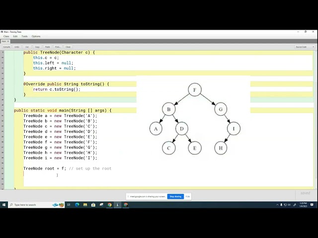
Task: Switch to the BlueJ taskbar icon
Action: [118, 205]
